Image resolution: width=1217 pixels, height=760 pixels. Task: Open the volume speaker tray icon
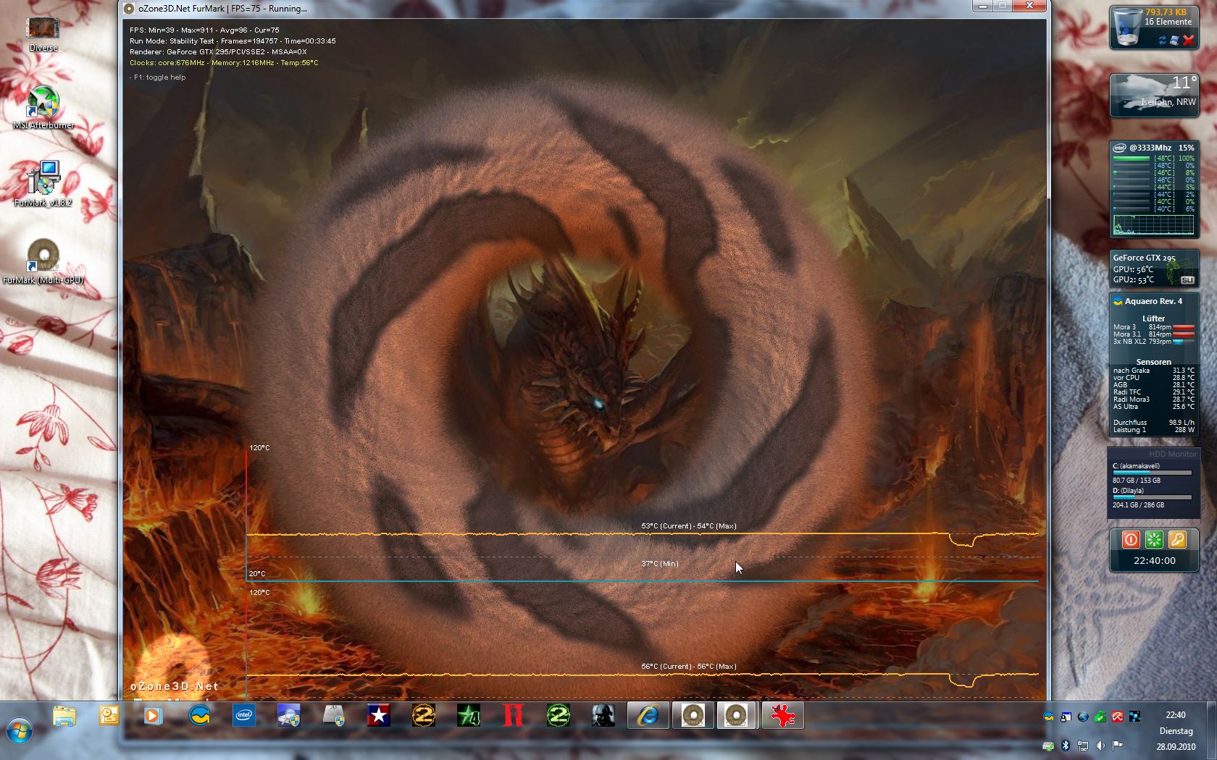click(1100, 746)
